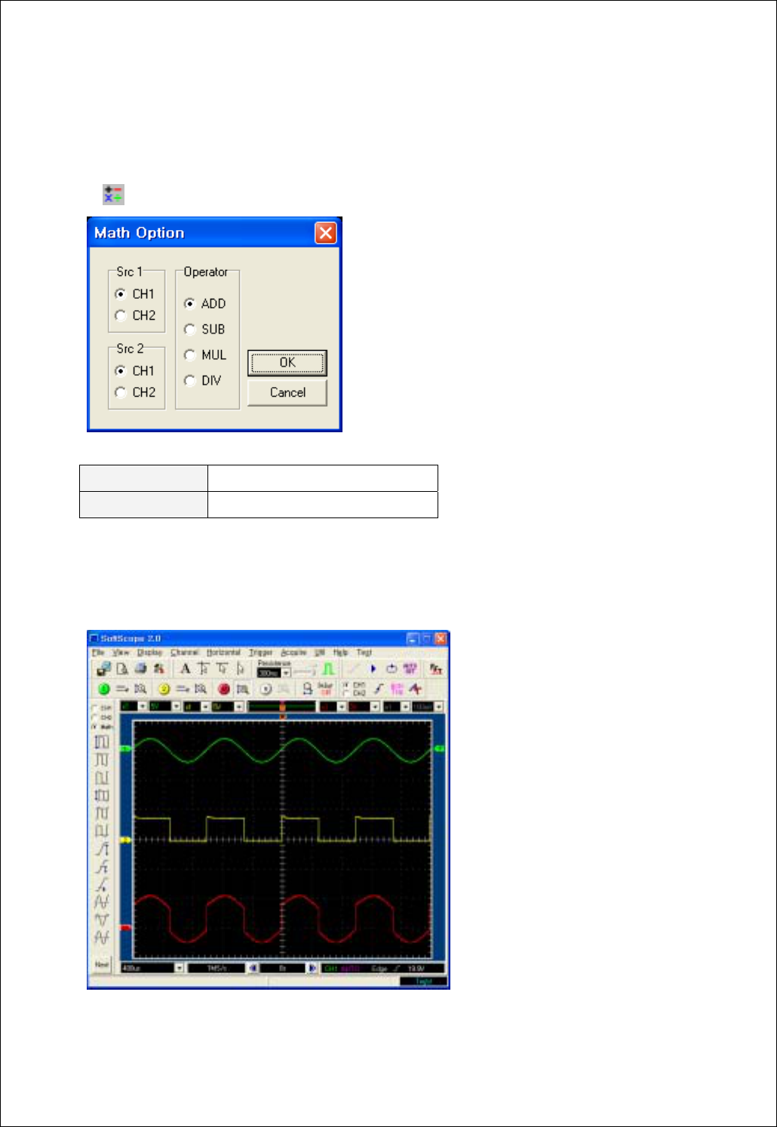Image resolution: width=777 pixels, height=1127 pixels.
Task: Click the red math channel button
Action: [x=224, y=689]
